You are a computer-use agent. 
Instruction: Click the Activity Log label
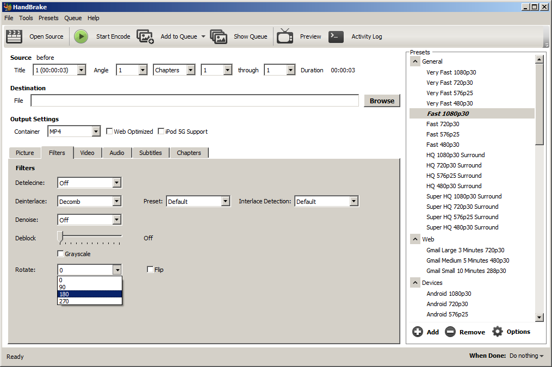click(367, 36)
